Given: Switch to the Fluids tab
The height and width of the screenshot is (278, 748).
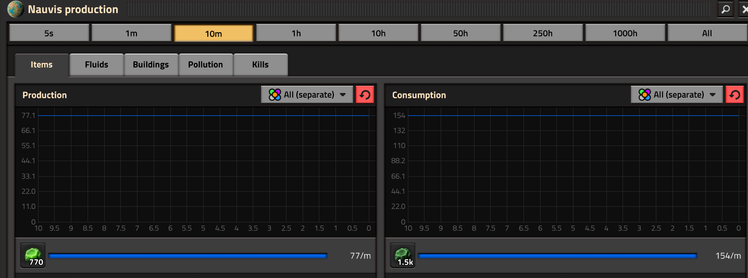Looking at the screenshot, I should (96, 65).
